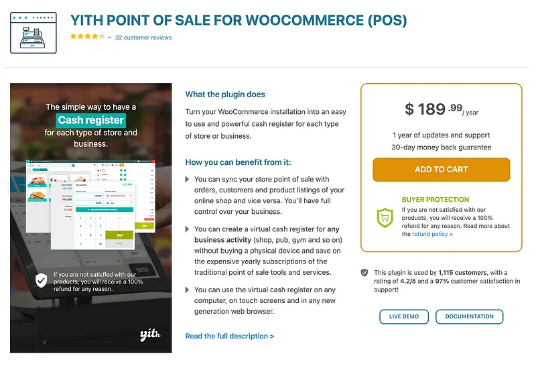536x366 pixels.
Task: Expand the virtual cash register bullet arrow
Action: (x=188, y=229)
